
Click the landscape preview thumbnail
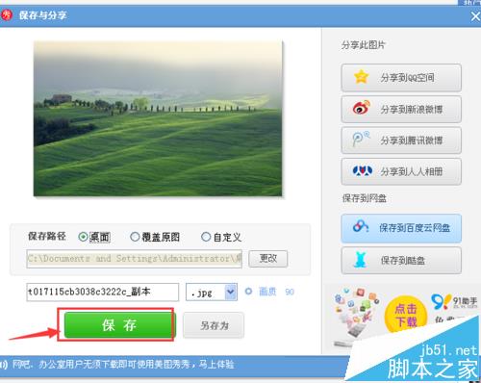coord(158,118)
